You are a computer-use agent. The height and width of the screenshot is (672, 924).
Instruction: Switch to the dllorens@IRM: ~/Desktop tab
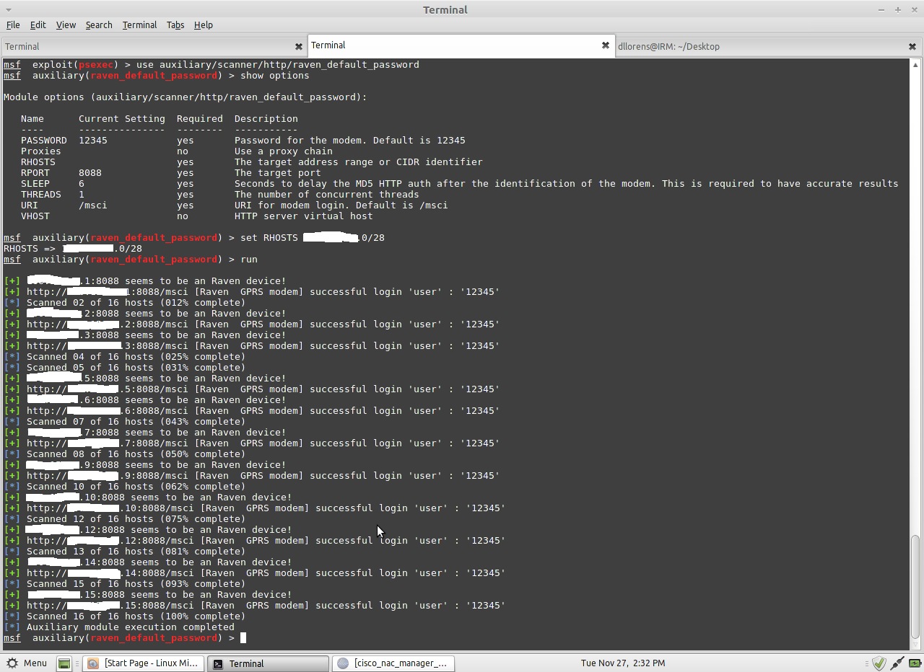769,46
